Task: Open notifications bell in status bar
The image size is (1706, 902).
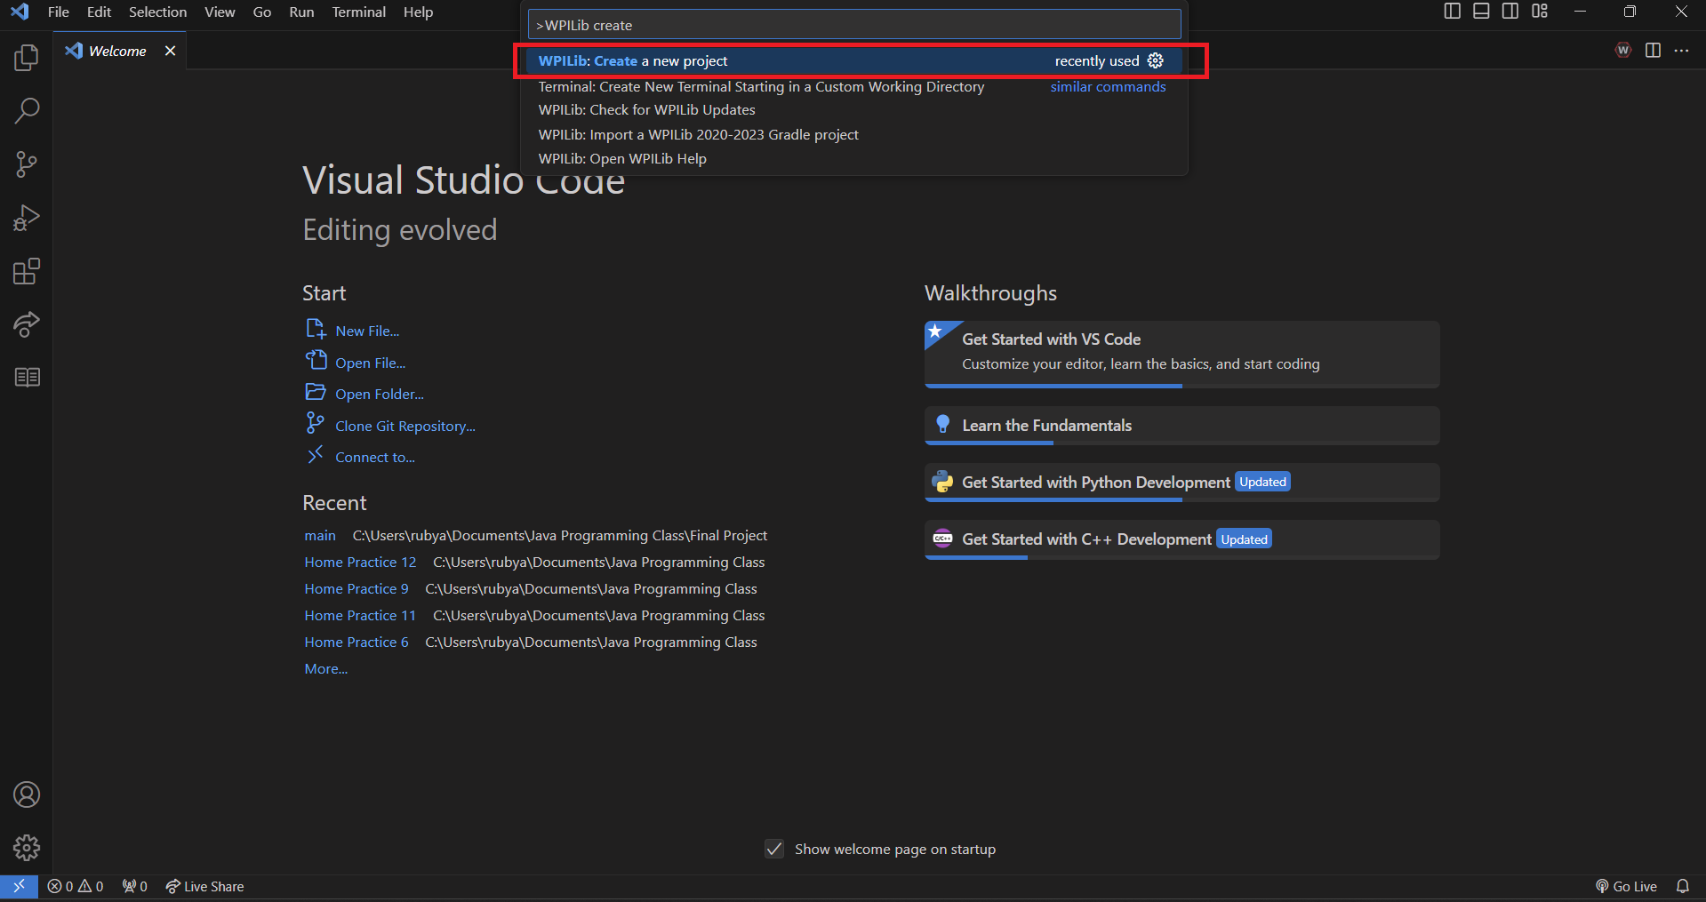Action: point(1683,886)
